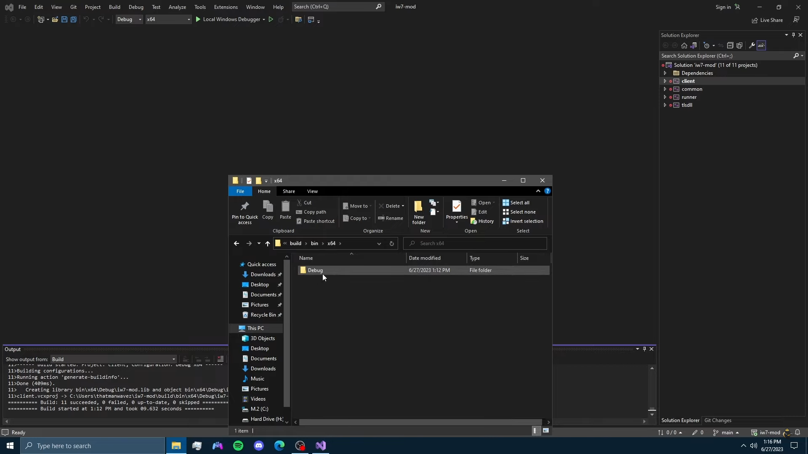Click Save All in Visual Studio toolbar
This screenshot has height=454, width=808.
[73, 19]
